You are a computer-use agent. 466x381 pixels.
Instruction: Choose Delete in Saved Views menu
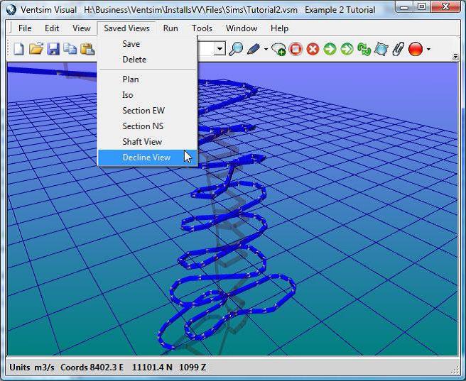coord(148,60)
